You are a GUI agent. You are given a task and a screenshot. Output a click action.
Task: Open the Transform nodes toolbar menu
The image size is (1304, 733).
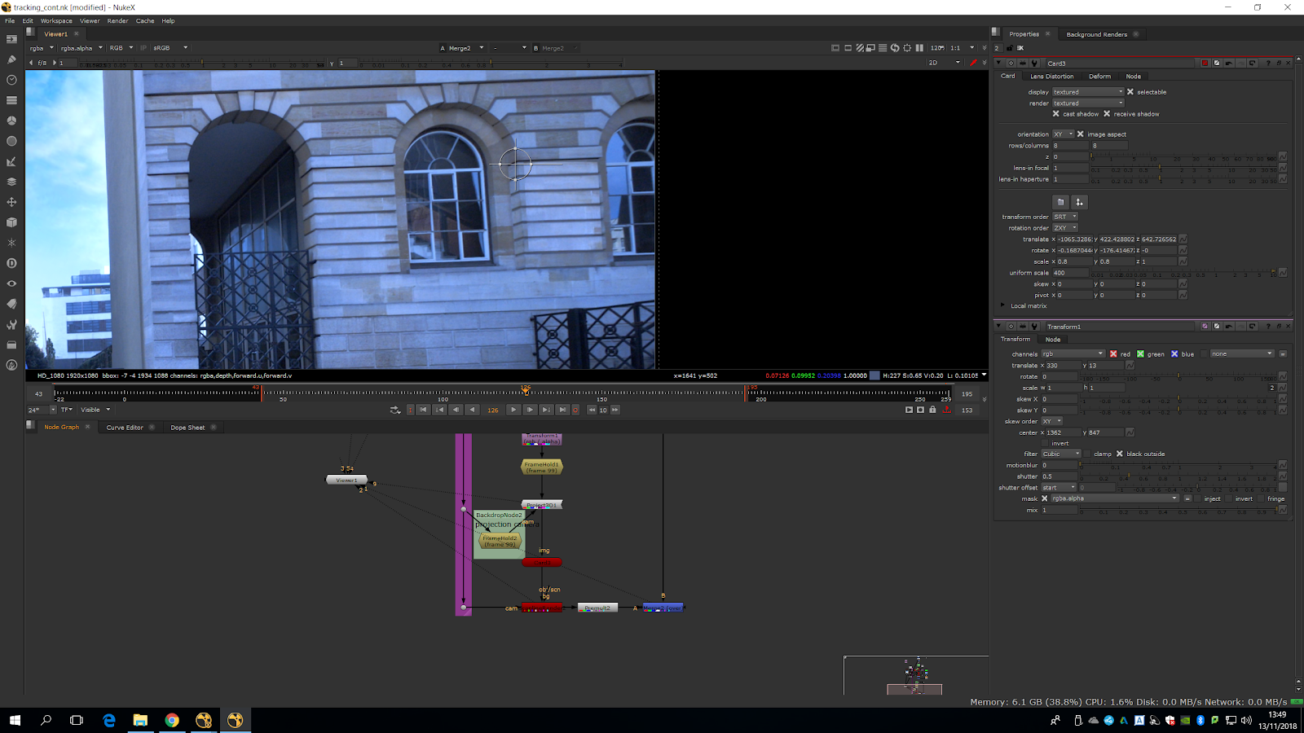11,202
